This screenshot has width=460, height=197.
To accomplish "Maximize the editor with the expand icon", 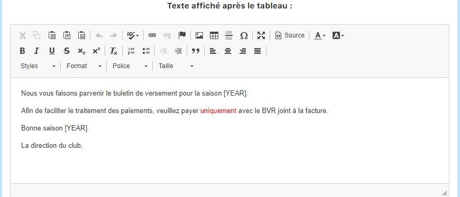I will 261,35.
